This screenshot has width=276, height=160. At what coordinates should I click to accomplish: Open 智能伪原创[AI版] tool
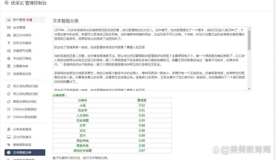coord(25,101)
